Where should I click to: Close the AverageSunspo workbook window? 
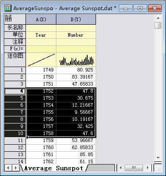click(x=155, y=8)
